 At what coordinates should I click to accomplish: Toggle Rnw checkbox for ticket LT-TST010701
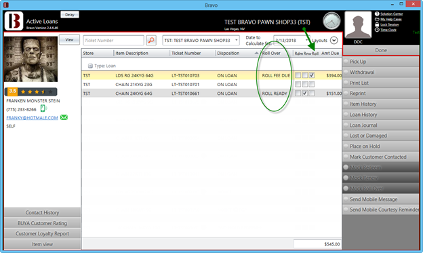305,84
